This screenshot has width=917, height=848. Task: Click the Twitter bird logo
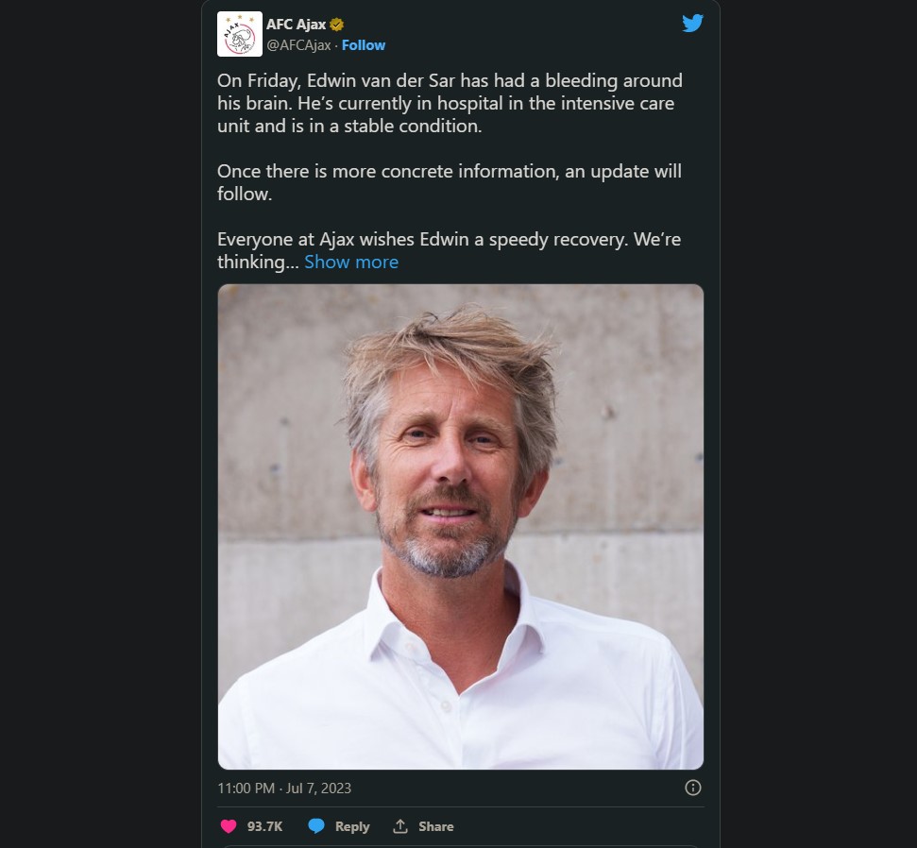tap(692, 23)
